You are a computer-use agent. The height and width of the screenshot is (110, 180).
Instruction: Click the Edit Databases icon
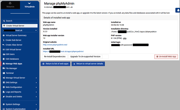point(4,59)
